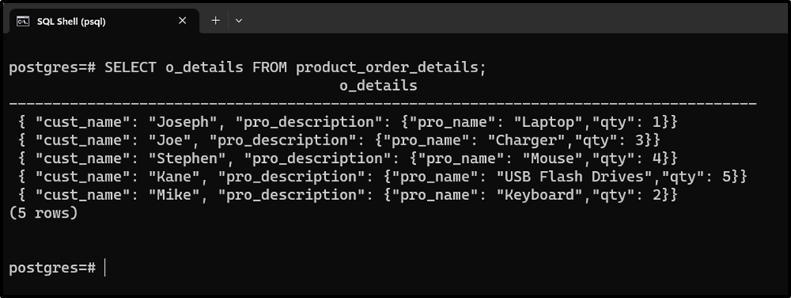Image resolution: width=791 pixels, height=298 pixels.
Task: Click the postgres=# prompt cursor line
Action: (57, 267)
